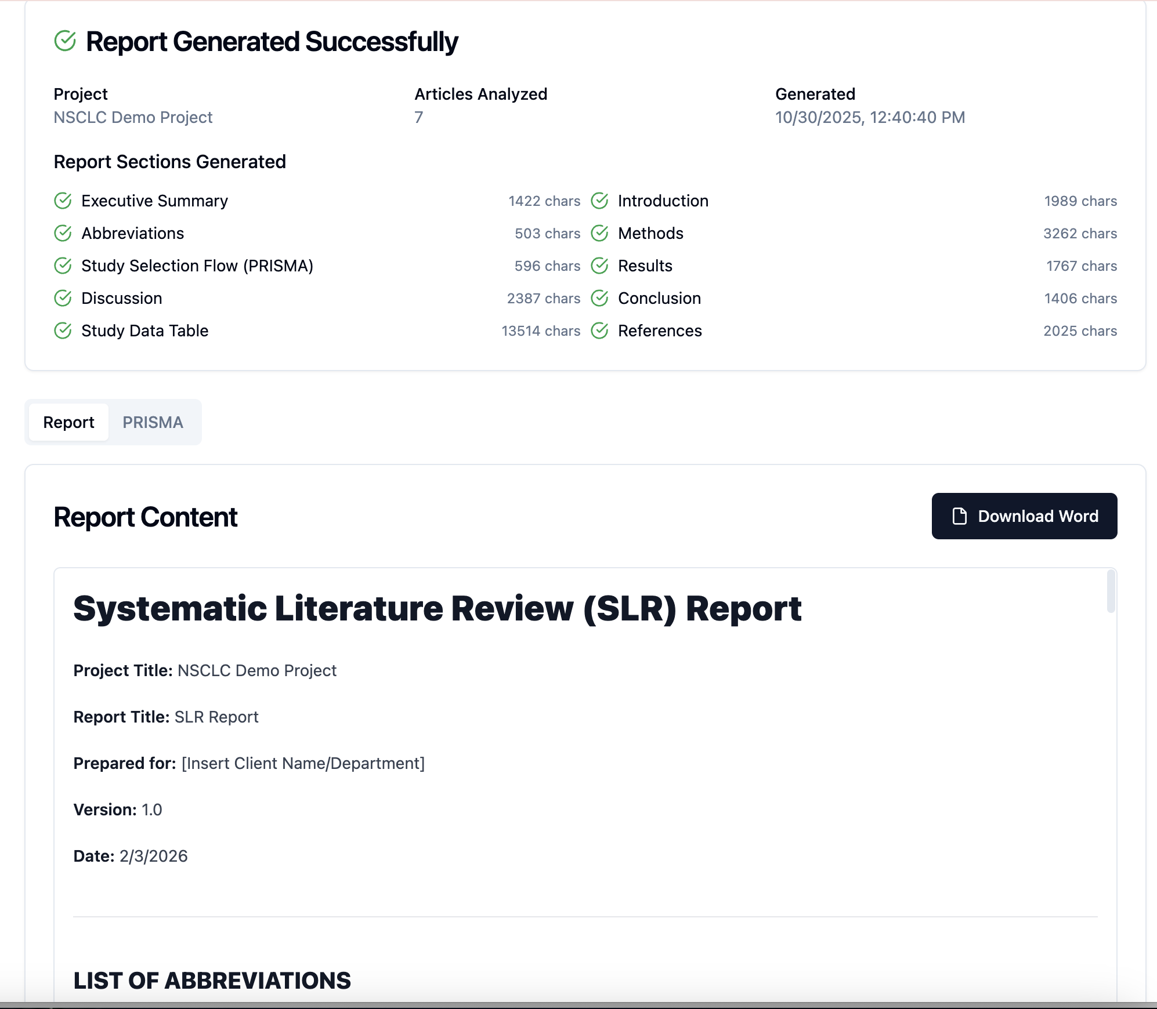This screenshot has width=1157, height=1009.
Task: Select the Report tab
Action: coord(68,422)
